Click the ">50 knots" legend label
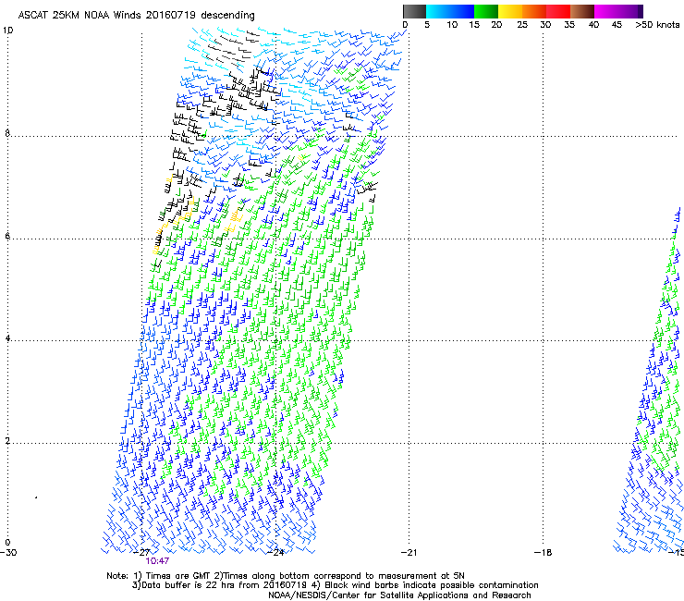684x601 pixels. coord(657,25)
